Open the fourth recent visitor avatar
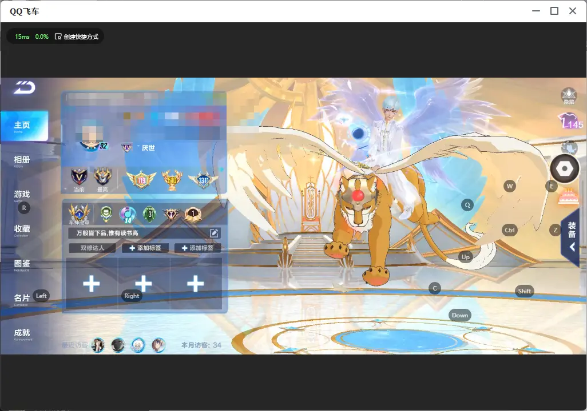 pos(158,345)
